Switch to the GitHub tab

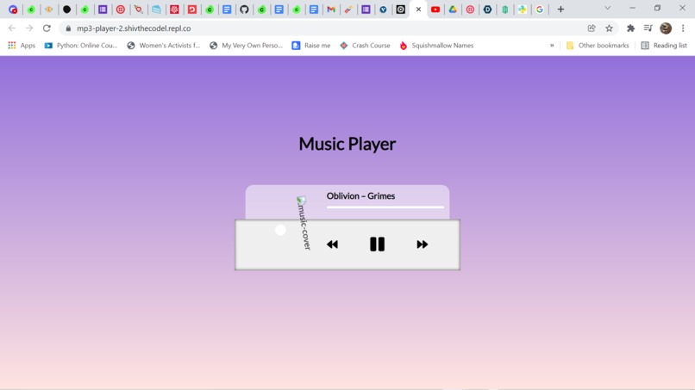(244, 9)
